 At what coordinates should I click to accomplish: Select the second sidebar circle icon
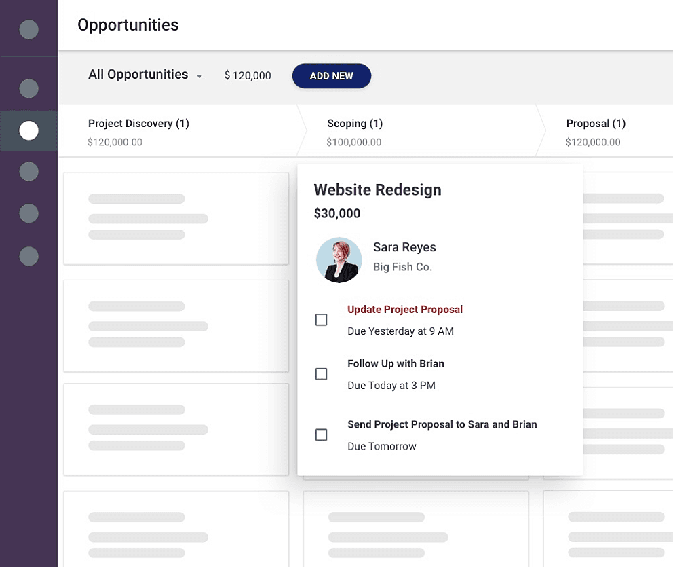[28, 88]
